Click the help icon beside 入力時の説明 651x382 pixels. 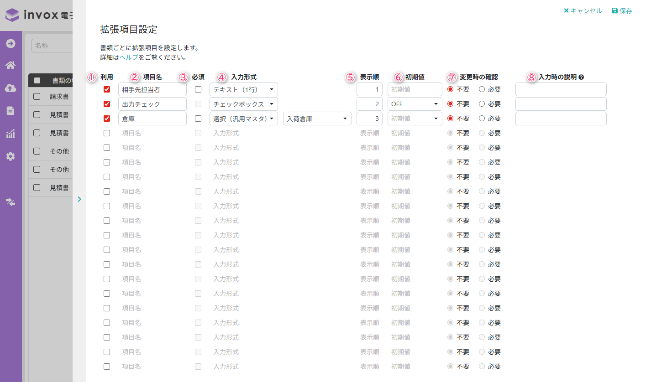pyautogui.click(x=582, y=77)
